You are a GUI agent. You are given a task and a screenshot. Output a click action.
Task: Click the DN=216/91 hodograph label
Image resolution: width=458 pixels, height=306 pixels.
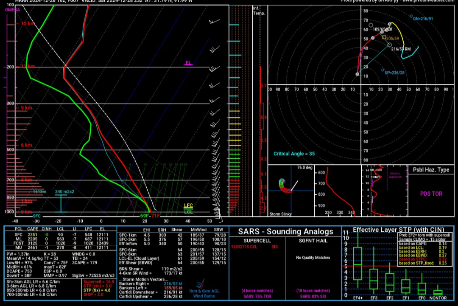[423, 19]
